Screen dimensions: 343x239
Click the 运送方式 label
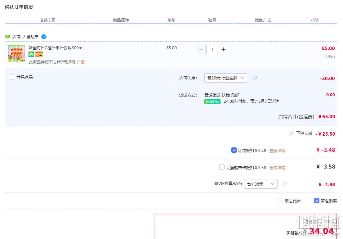pyautogui.click(x=188, y=95)
